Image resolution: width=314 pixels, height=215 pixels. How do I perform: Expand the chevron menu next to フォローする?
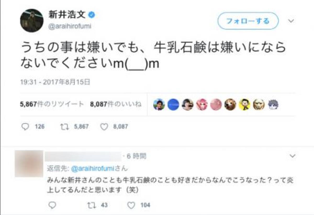(291, 21)
